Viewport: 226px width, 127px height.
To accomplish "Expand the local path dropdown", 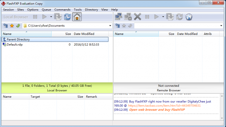I will point(110,26).
